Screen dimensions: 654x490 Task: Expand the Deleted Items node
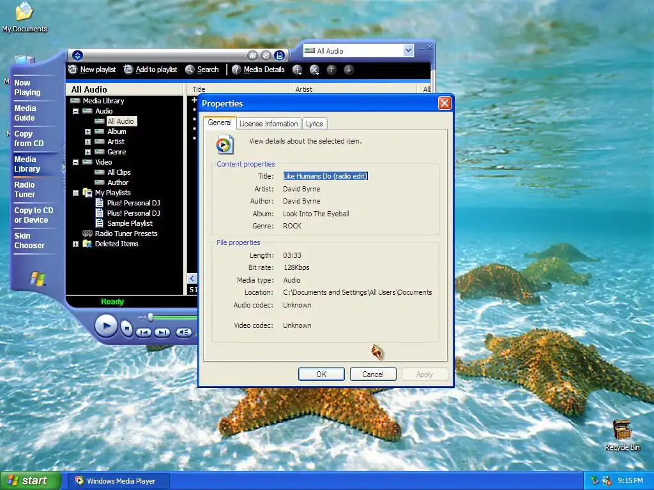click(75, 244)
